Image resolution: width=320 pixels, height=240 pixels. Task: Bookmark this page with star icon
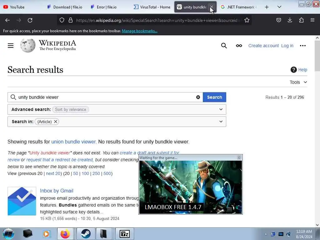[247, 20]
